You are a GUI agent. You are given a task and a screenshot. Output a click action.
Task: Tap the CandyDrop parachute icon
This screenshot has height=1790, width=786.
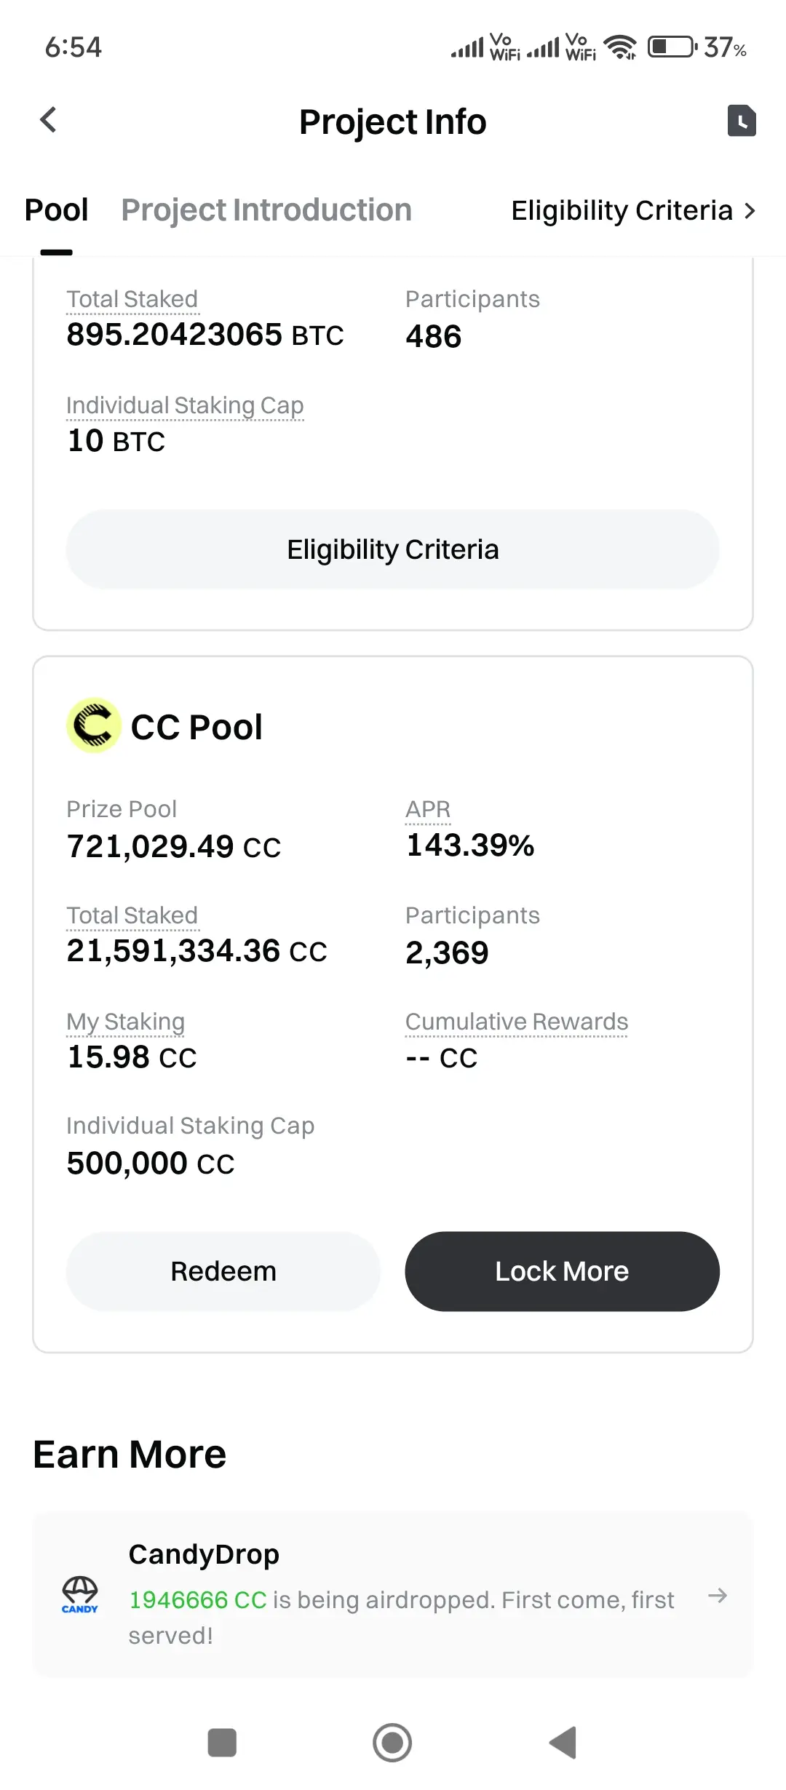tap(80, 1594)
